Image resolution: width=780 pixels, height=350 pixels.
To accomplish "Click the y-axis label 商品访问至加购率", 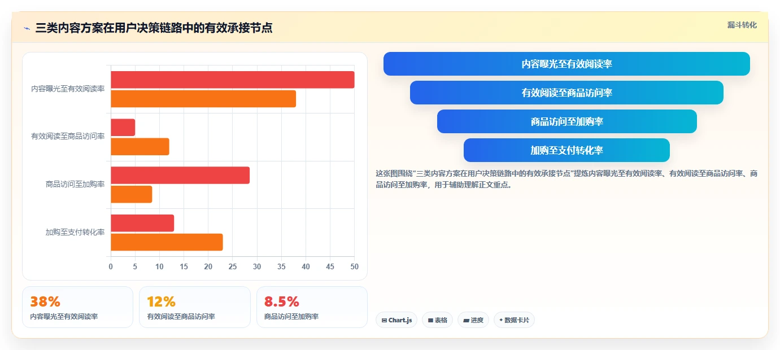I will (x=75, y=185).
